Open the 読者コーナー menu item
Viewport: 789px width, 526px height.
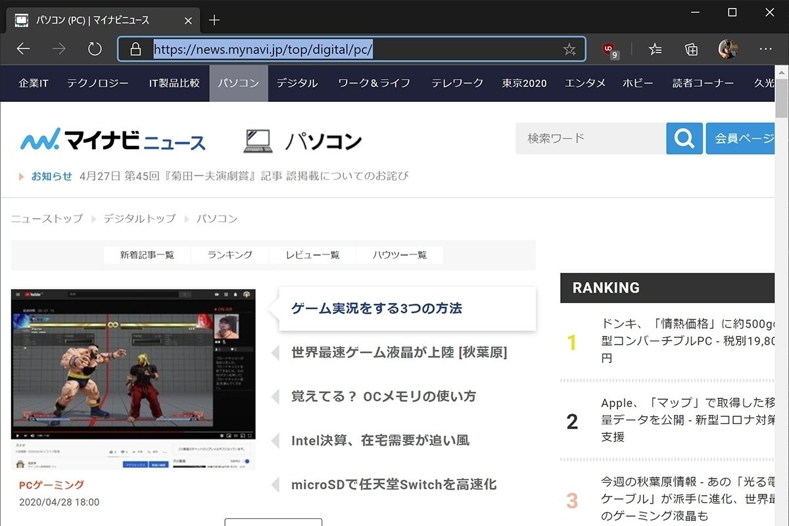[x=703, y=83]
